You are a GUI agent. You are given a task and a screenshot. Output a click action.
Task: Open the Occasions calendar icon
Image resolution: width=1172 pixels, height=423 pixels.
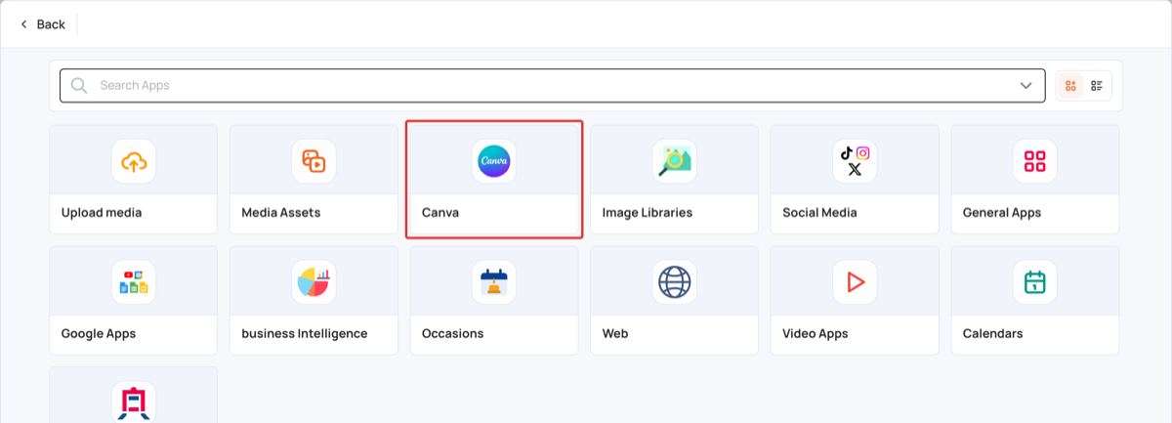pos(494,282)
